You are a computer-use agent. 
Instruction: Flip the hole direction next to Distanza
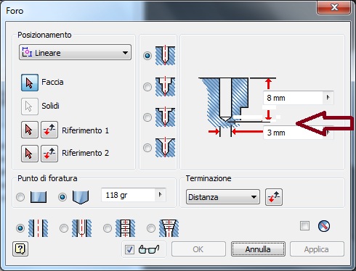point(274,197)
